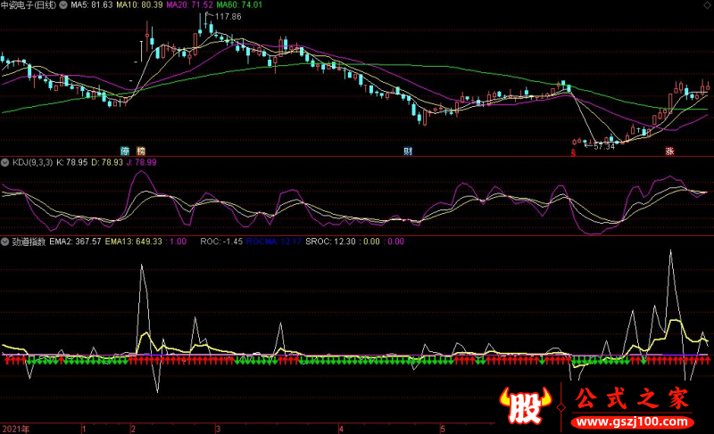Click the 117.86 high price label
This screenshot has width=714, height=434.
228,17
